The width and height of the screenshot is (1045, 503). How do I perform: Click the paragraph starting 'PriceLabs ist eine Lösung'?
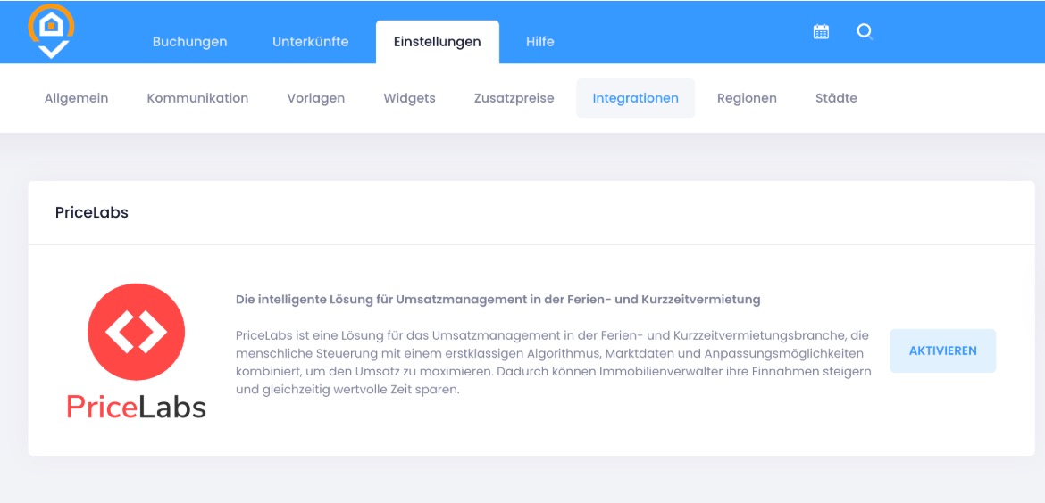point(553,363)
